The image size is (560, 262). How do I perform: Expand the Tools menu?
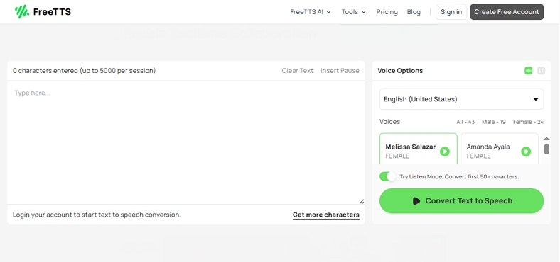[354, 12]
